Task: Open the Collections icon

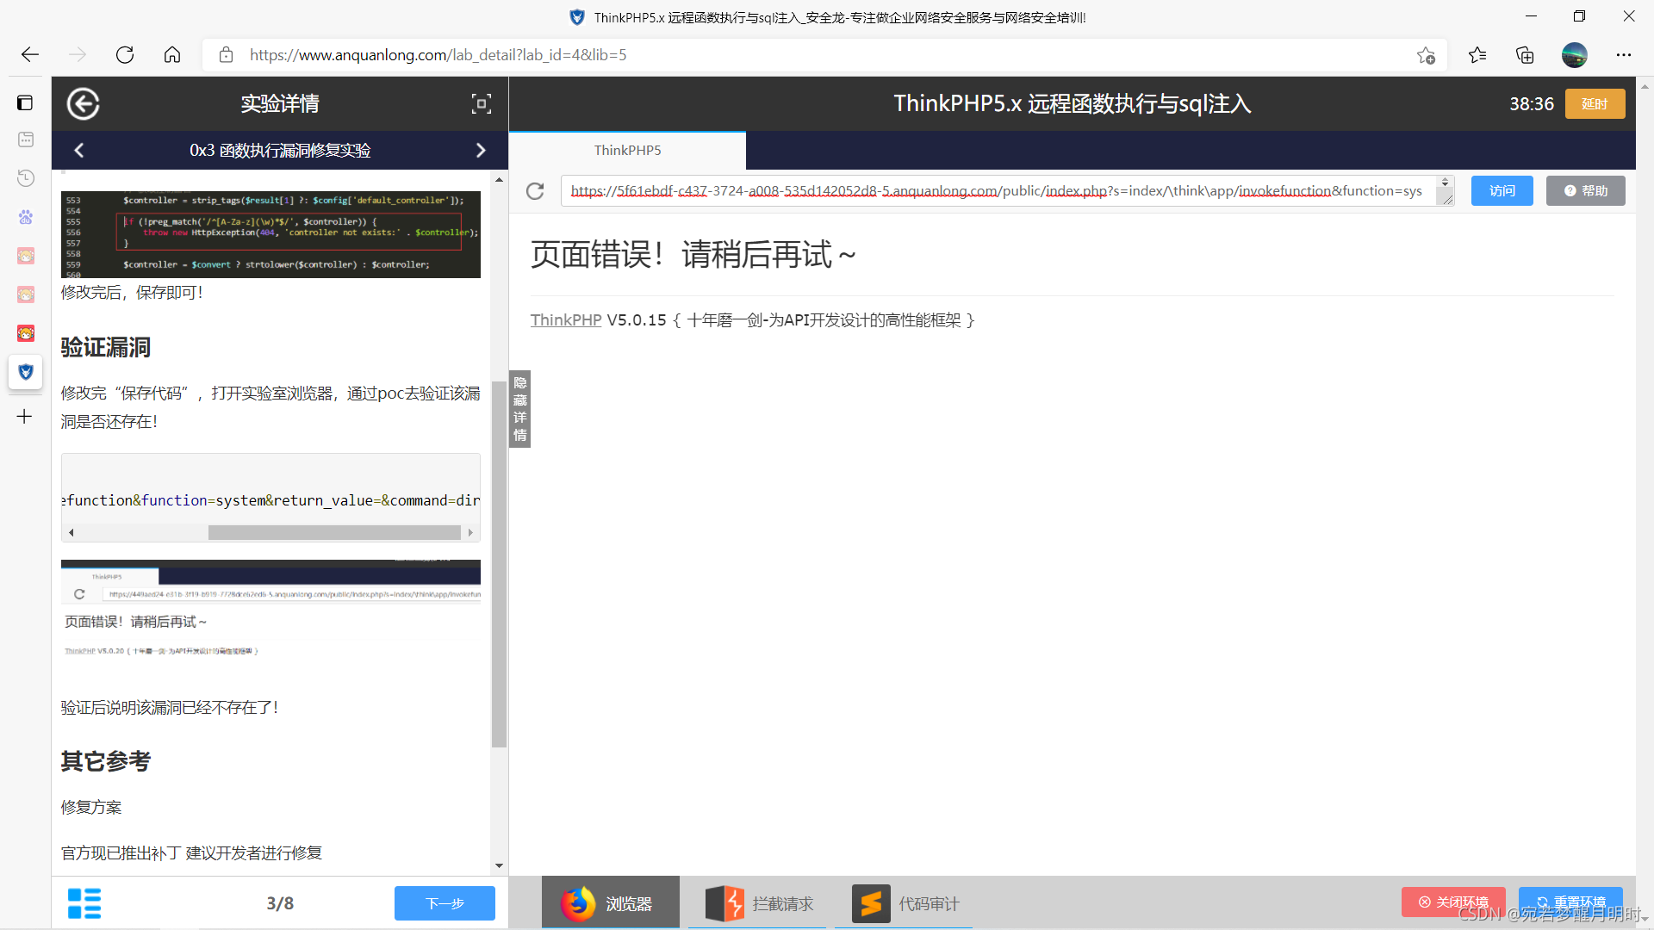Action: coord(1525,55)
